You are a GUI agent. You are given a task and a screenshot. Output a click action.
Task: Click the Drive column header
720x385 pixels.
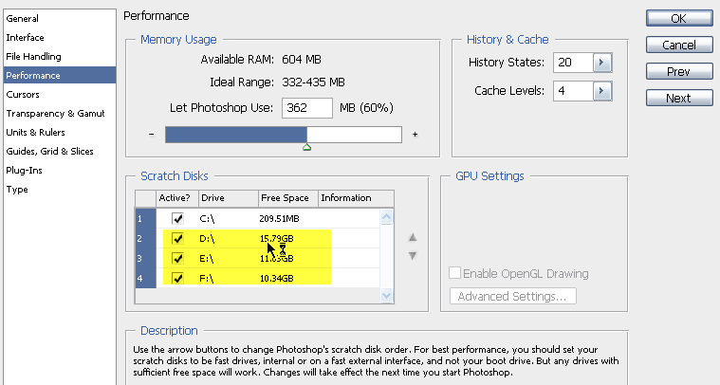tap(229, 198)
